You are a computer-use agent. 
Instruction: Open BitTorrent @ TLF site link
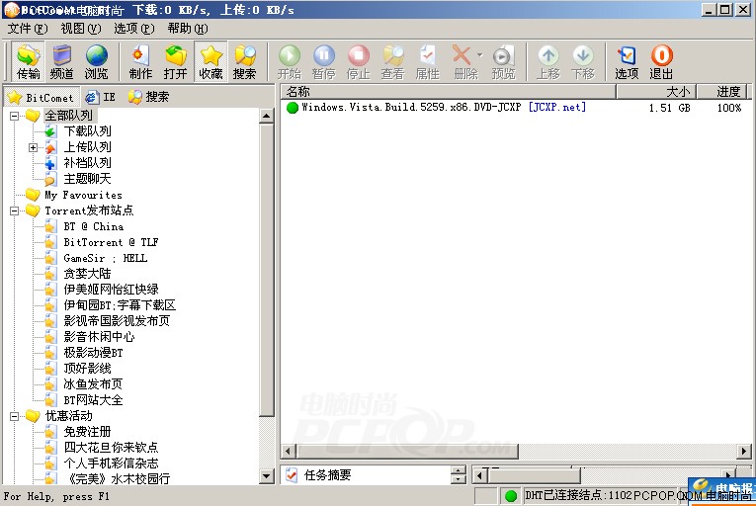[x=111, y=242]
